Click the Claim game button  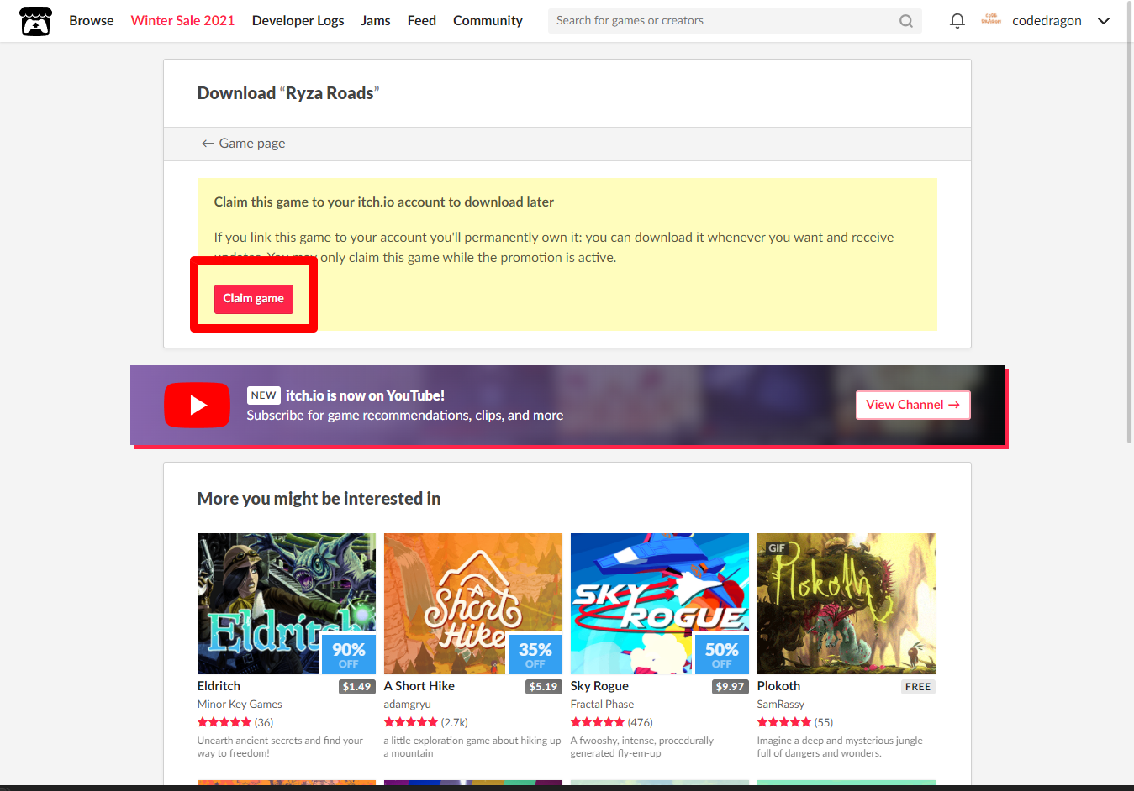click(254, 299)
